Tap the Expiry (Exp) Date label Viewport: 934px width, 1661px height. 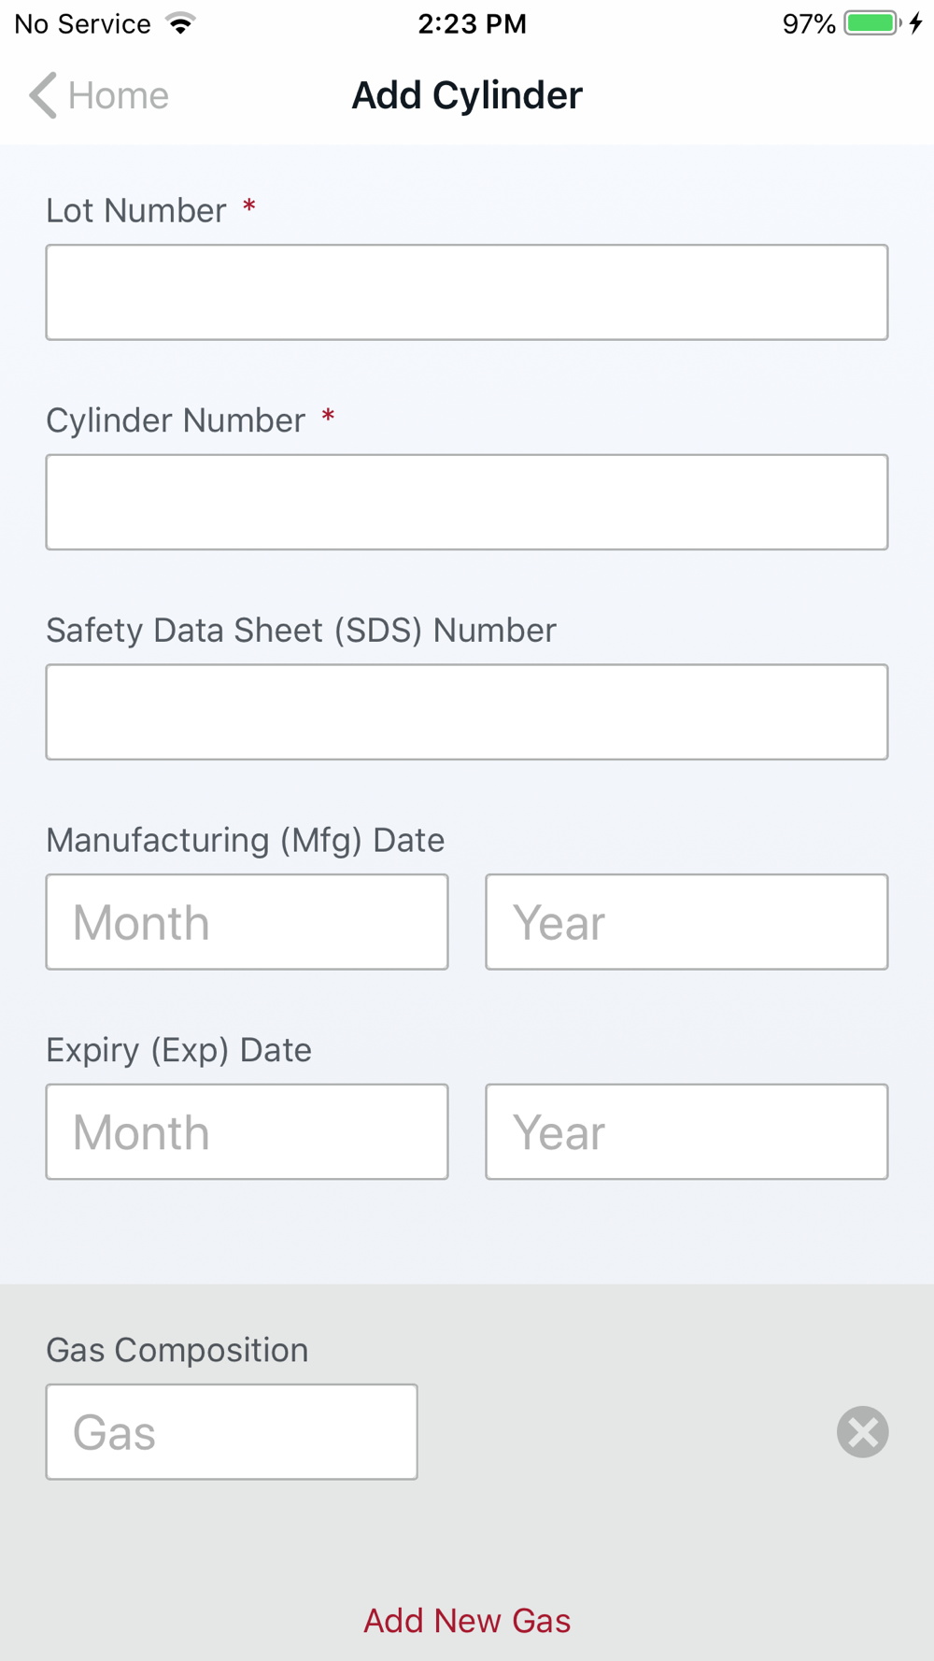coord(179,1050)
